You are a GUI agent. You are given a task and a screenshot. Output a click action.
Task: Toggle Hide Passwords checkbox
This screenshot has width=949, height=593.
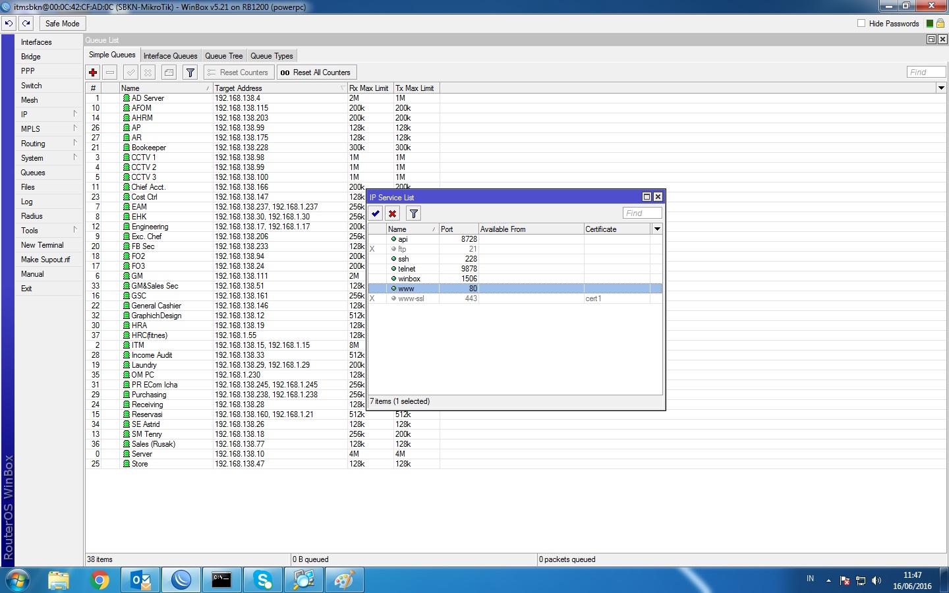pos(861,23)
